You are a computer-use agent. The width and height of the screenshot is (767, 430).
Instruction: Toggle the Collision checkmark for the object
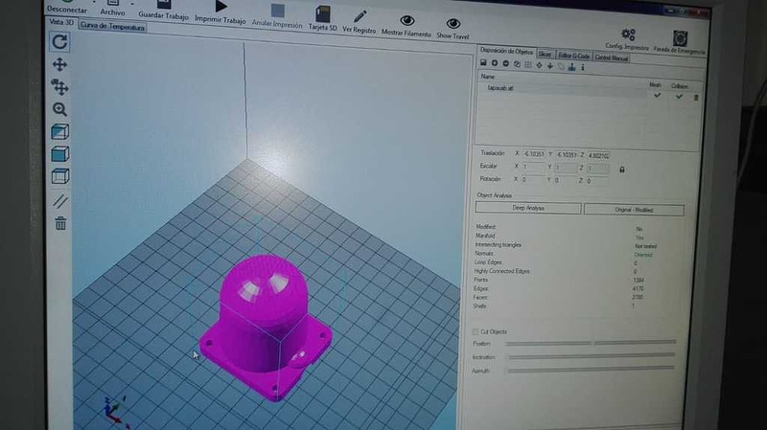(679, 97)
